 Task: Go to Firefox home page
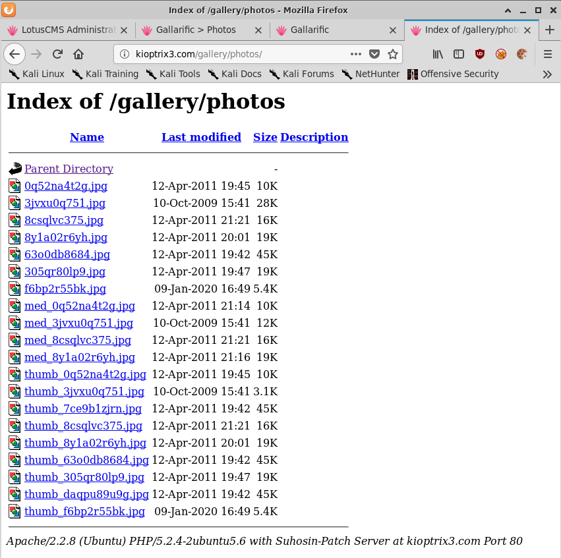click(x=78, y=54)
